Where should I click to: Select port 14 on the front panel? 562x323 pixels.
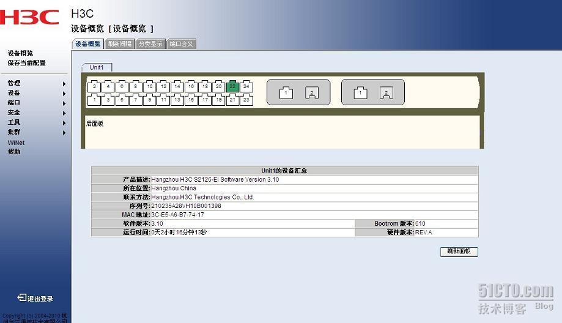[177, 86]
